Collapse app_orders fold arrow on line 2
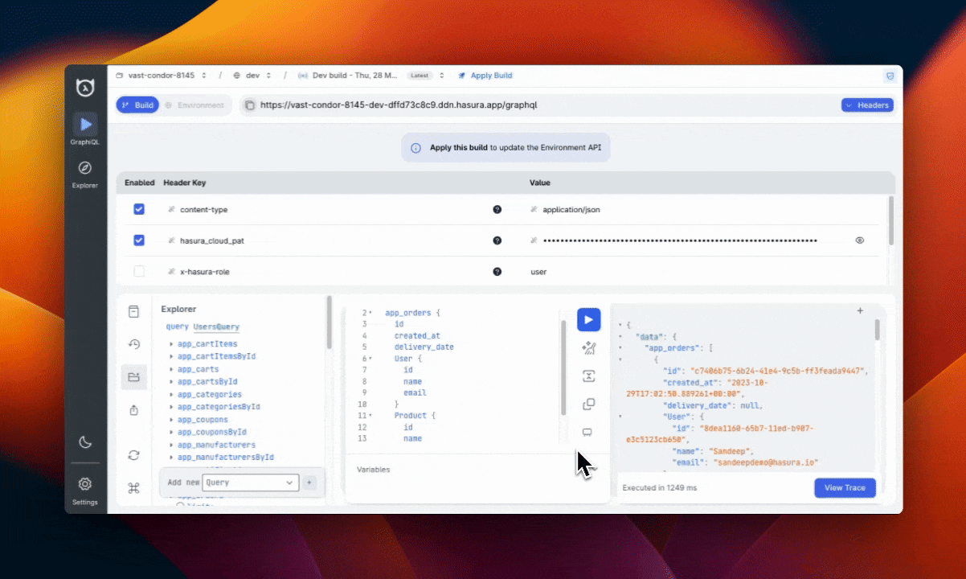966x579 pixels. tap(370, 313)
